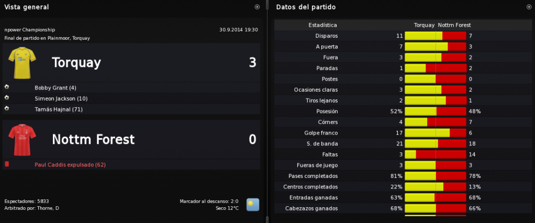Open Datos del partido panel options icon
Image resolution: width=535 pixels, height=223 pixels.
pos(529,7)
